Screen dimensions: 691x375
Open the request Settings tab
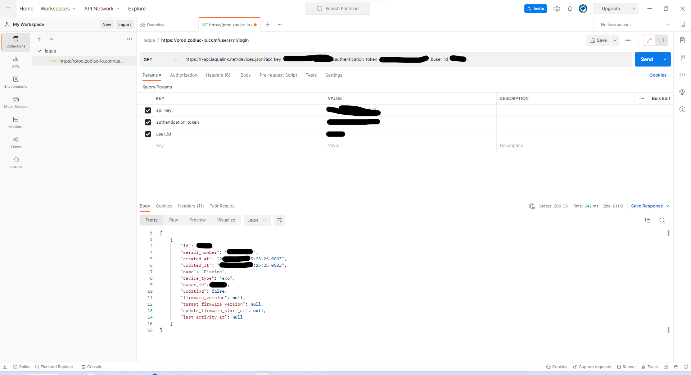coord(334,75)
